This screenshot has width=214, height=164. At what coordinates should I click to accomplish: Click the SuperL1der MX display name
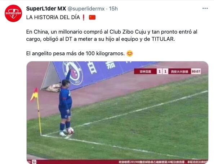click(x=46, y=9)
